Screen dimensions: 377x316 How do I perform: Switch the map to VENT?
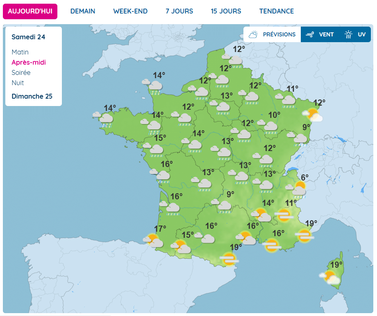tap(320, 34)
